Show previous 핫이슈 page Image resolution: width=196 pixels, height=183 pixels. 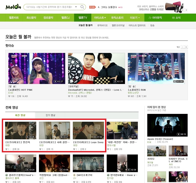click(x=183, y=47)
